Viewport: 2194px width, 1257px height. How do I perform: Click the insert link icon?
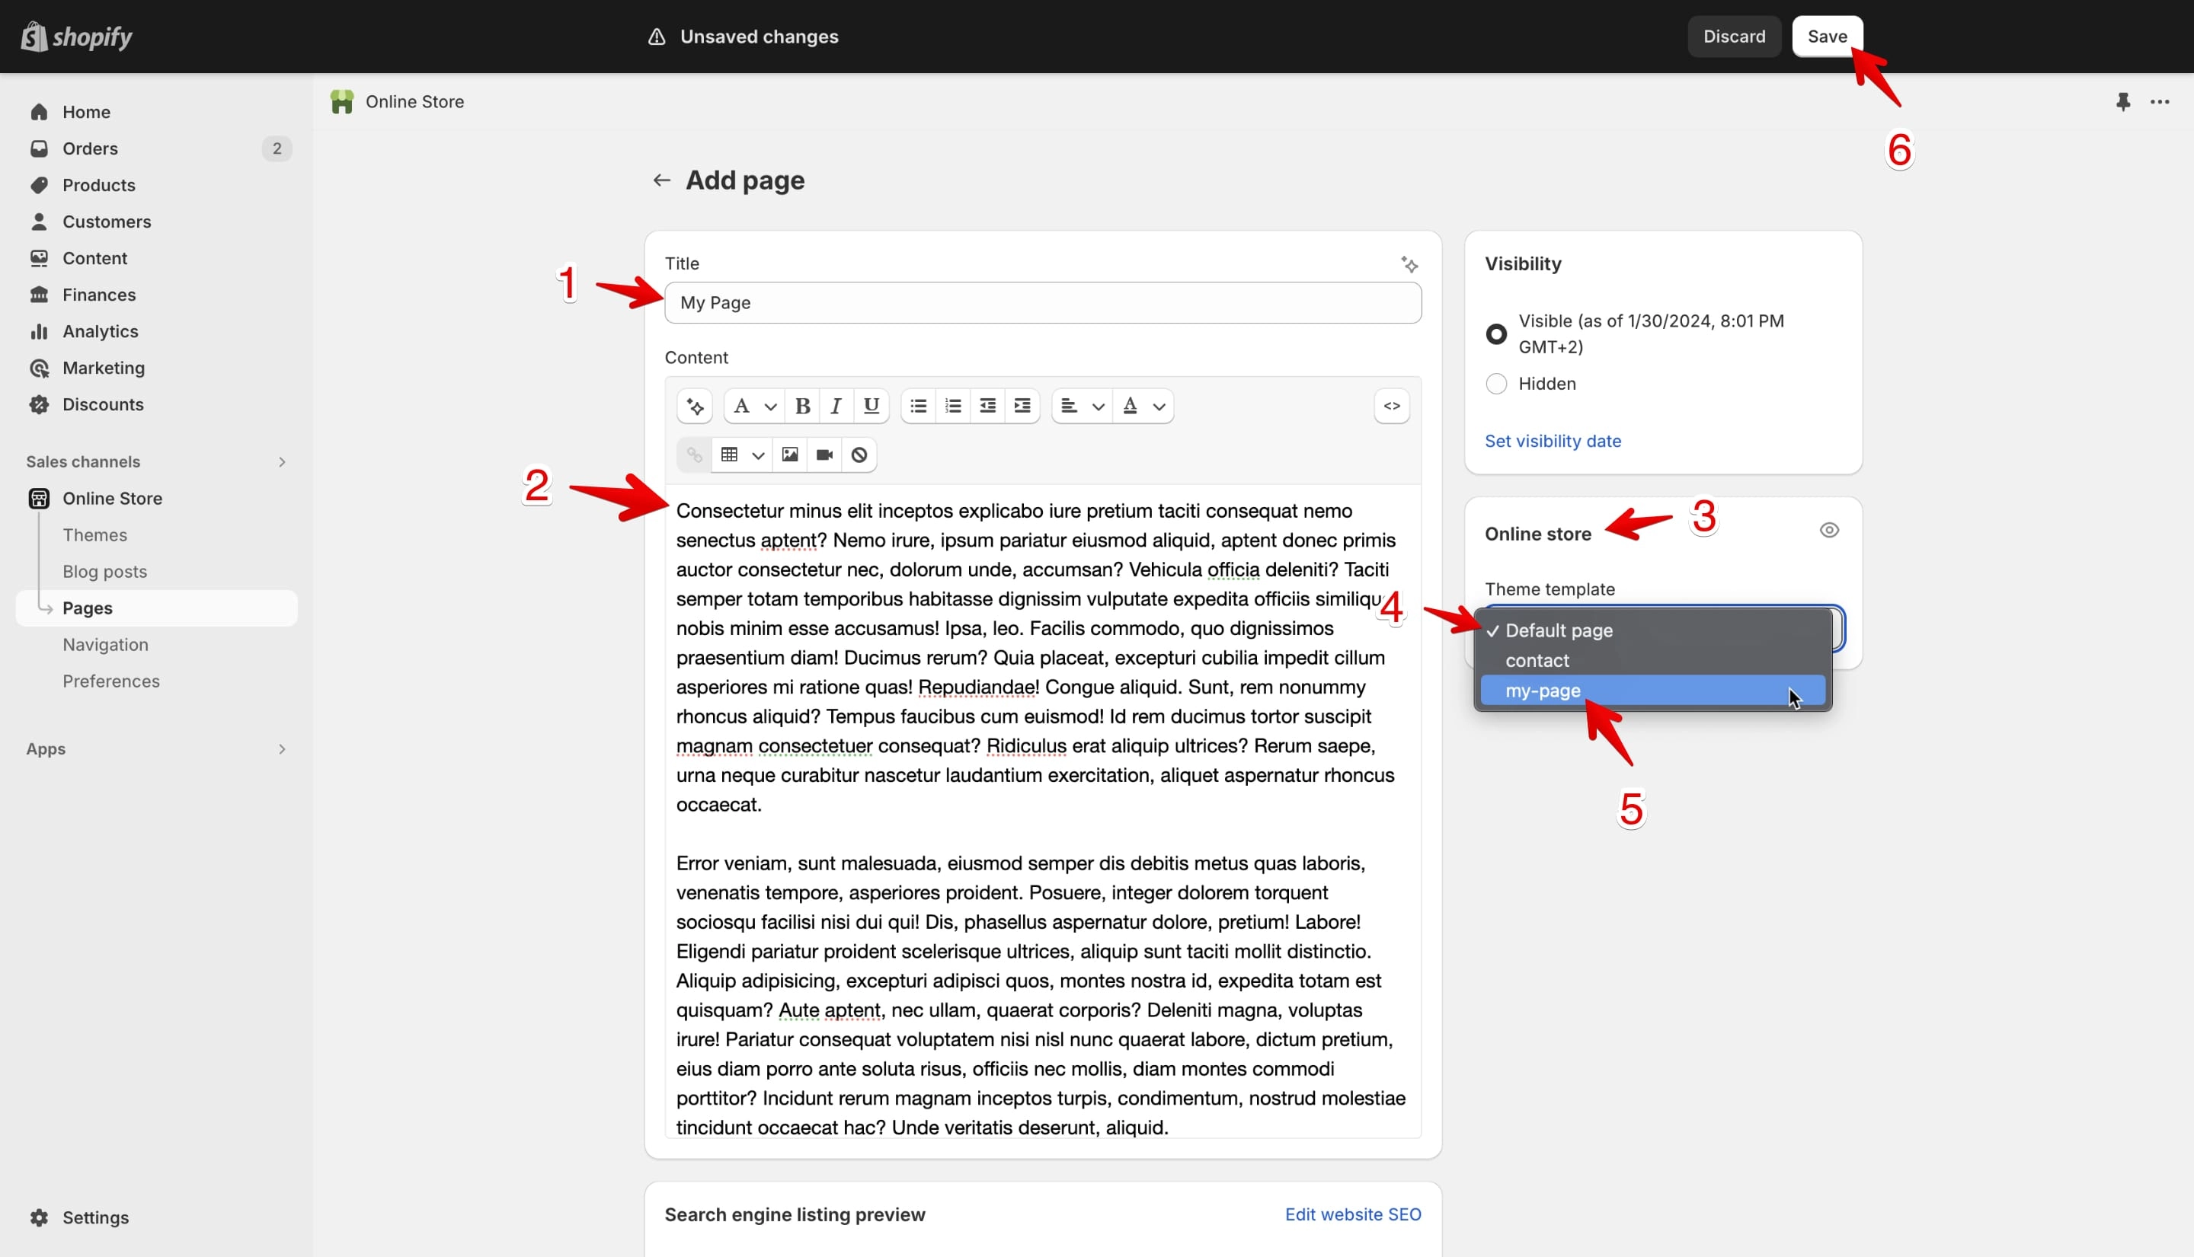(x=693, y=455)
